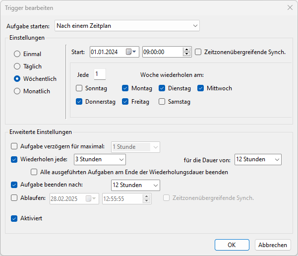Uncheck the Aktiviert checkbox
The image size is (298, 256).
point(14,218)
